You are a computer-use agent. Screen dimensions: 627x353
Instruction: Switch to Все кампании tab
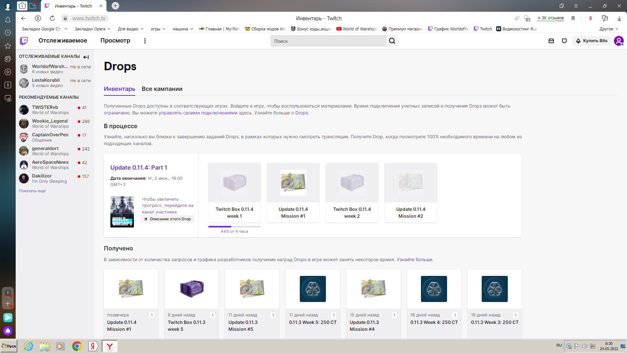click(162, 89)
